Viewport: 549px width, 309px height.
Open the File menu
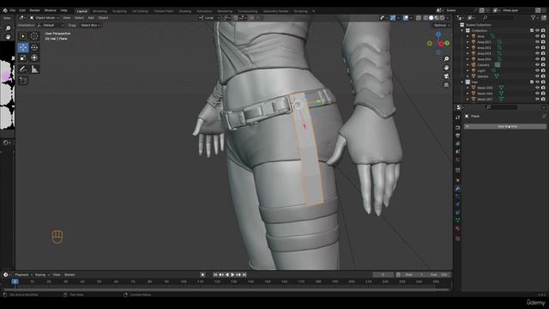13,10
